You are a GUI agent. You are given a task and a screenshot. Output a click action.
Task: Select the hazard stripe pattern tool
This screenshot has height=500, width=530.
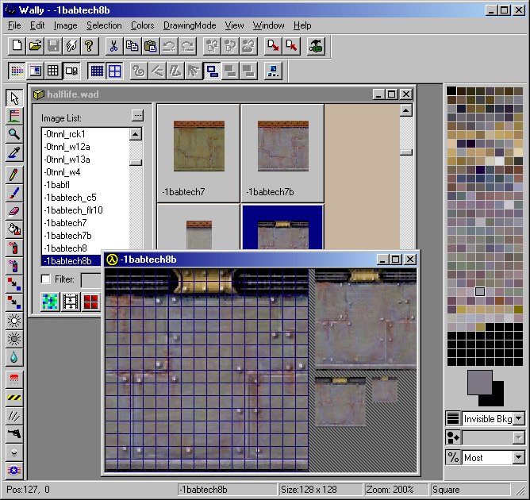point(14,398)
